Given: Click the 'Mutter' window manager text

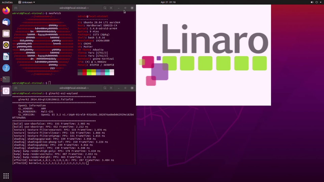Looking at the screenshot, I should [x=88, y=47].
